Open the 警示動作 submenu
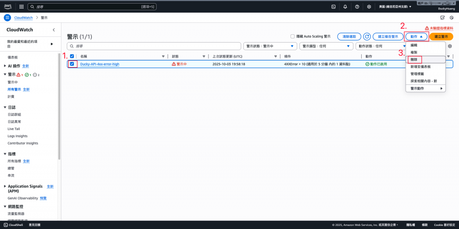Image resolution: width=459 pixels, height=229 pixels. [x=426, y=88]
